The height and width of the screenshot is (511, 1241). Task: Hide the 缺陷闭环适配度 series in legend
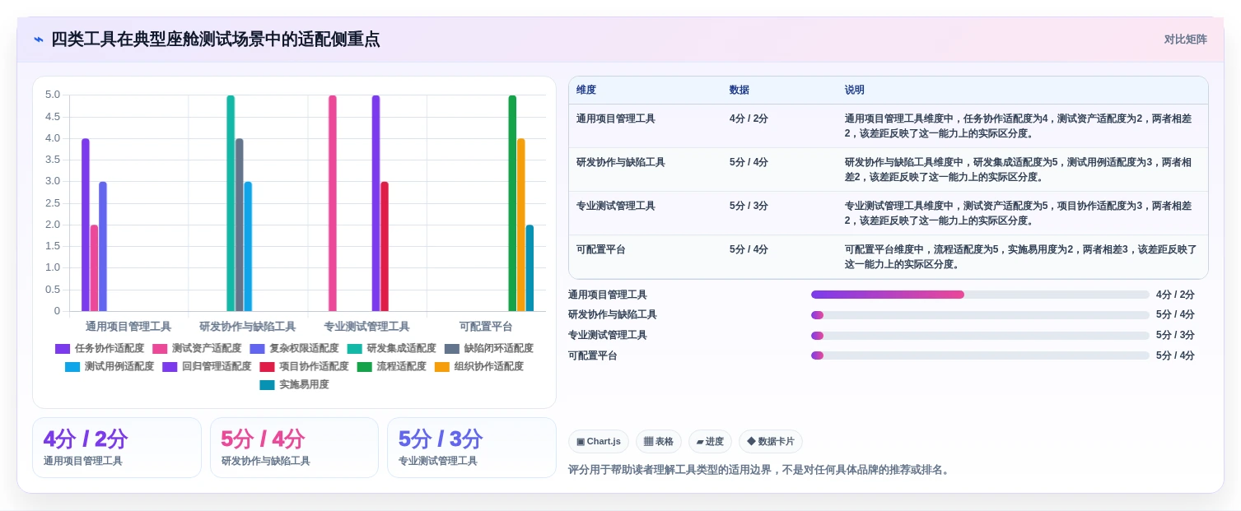tap(488, 348)
